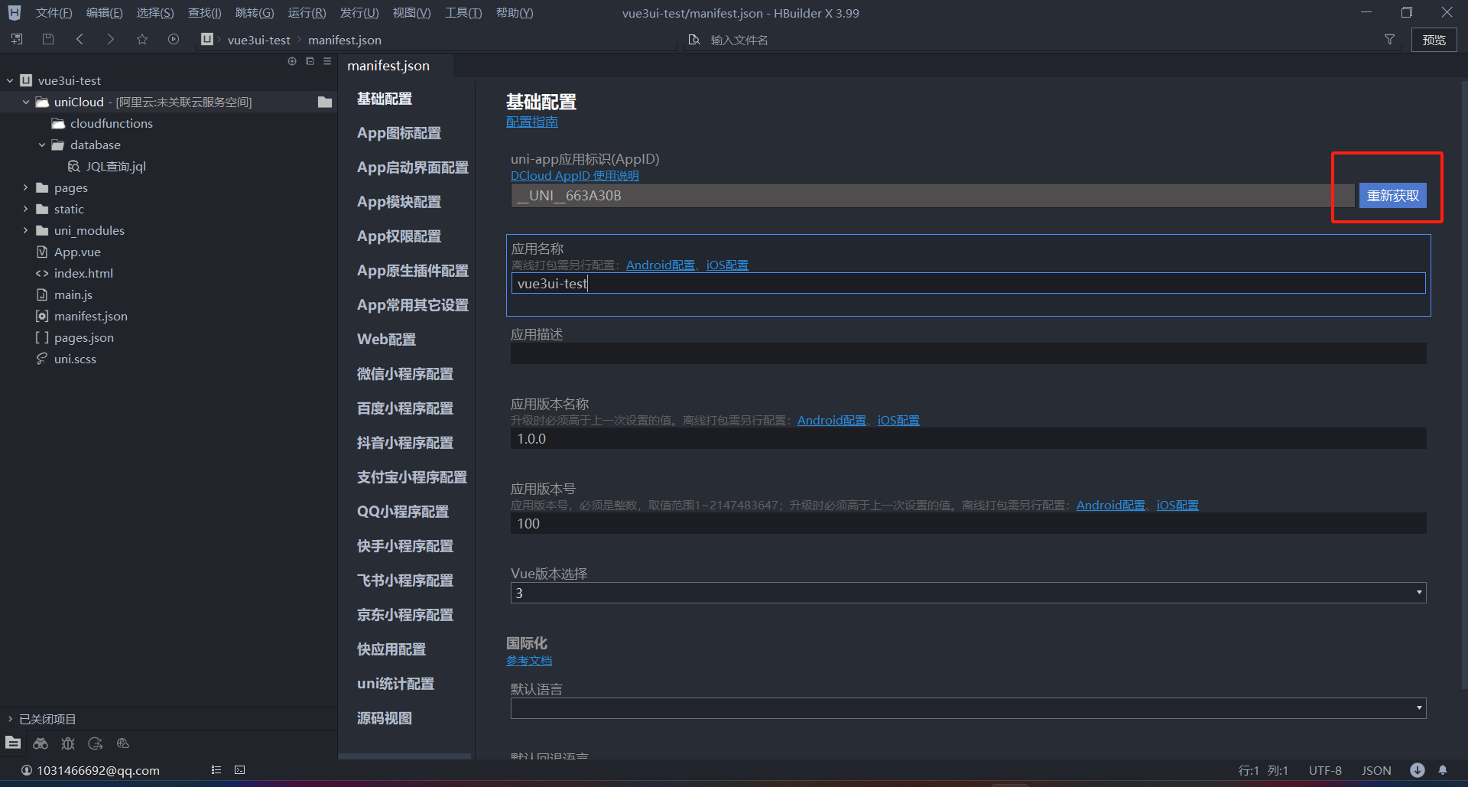The width and height of the screenshot is (1468, 787).
Task: Open the DCloud AppID 使用说明 link
Action: [x=575, y=176]
